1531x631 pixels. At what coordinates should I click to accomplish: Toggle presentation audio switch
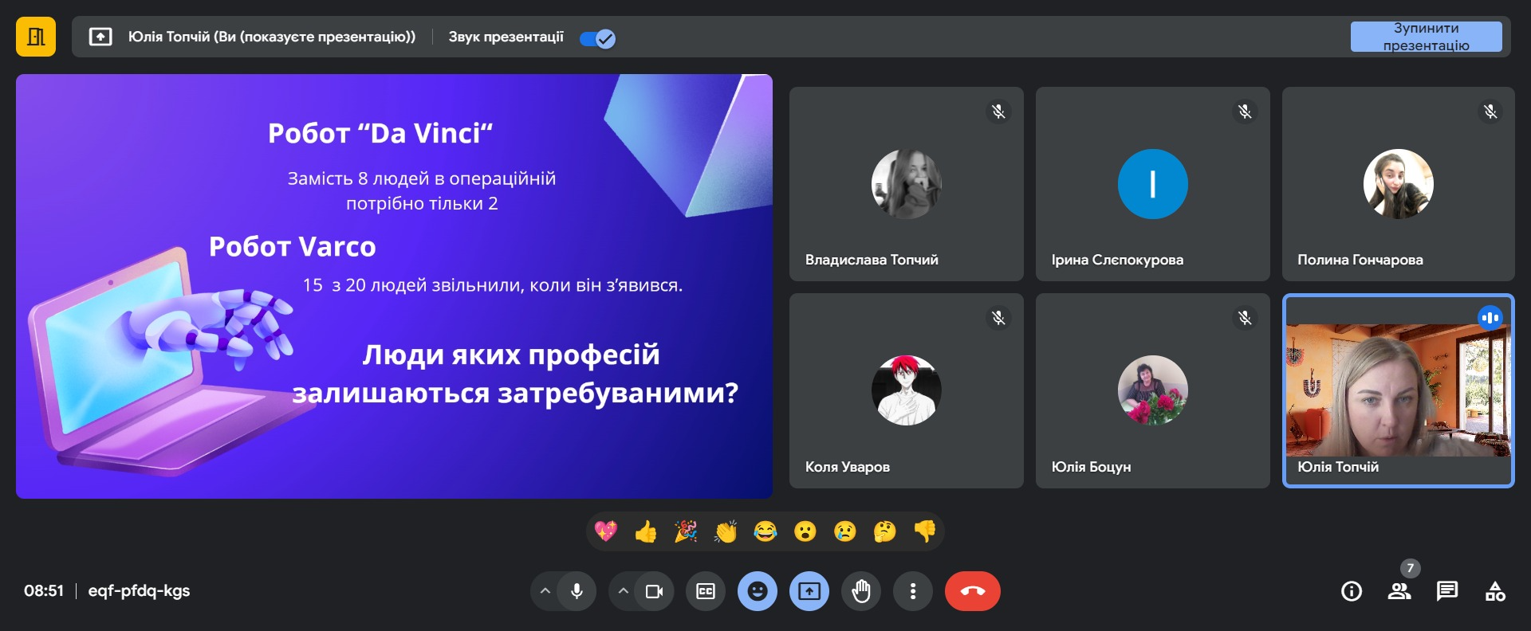pos(597,38)
